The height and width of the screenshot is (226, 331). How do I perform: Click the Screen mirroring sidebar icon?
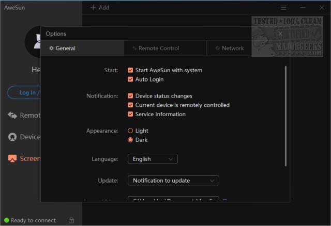(12, 158)
